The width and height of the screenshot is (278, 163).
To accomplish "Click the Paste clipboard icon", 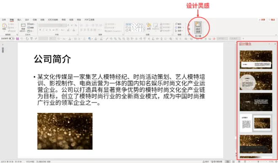I will click(4, 26).
